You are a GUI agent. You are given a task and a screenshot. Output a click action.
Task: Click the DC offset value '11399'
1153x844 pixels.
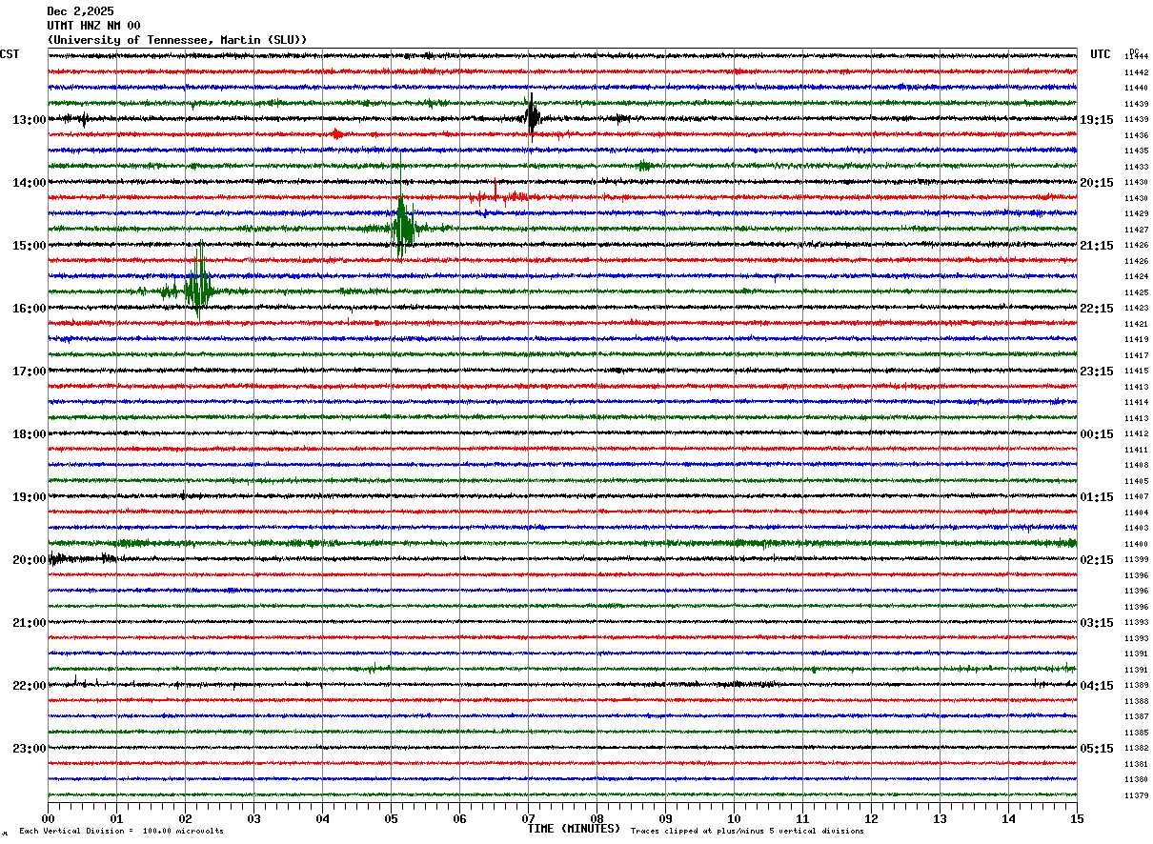click(1136, 559)
